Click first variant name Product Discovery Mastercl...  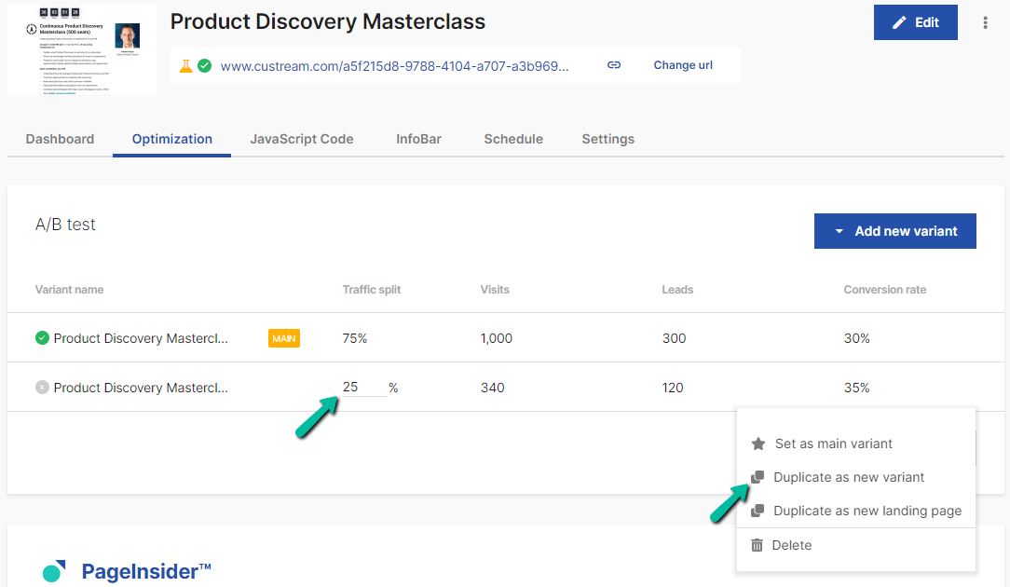point(141,338)
